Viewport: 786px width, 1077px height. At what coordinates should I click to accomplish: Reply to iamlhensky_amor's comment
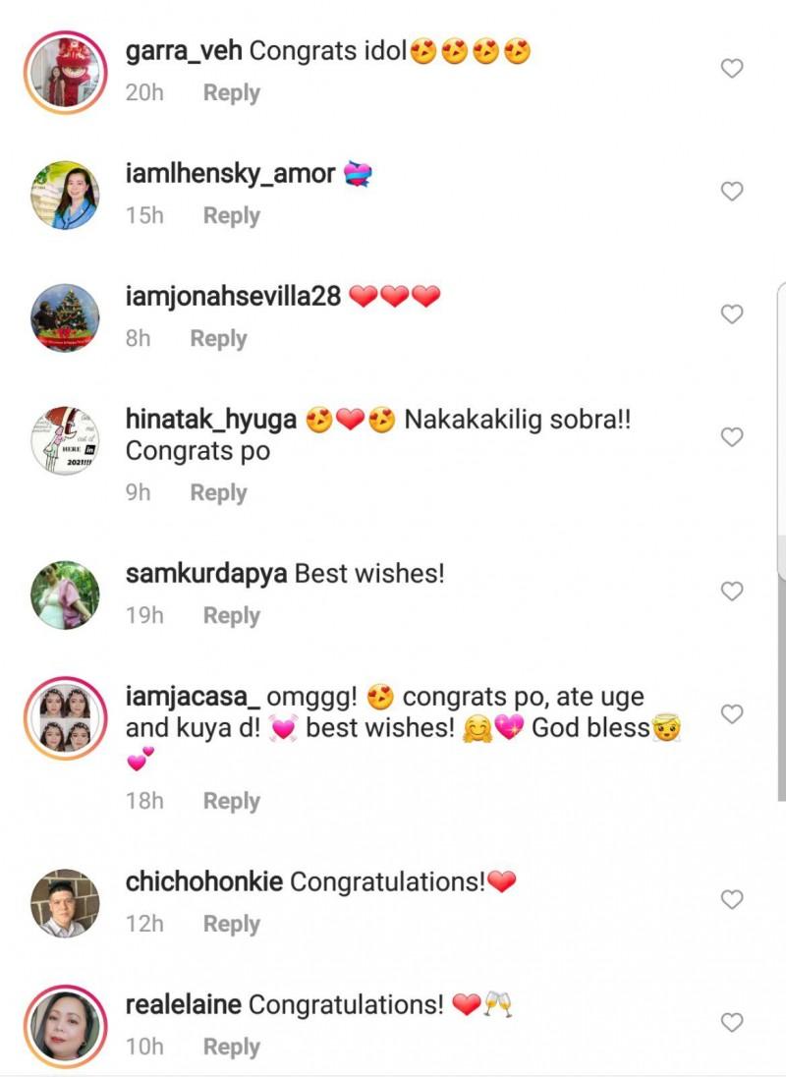click(x=231, y=216)
